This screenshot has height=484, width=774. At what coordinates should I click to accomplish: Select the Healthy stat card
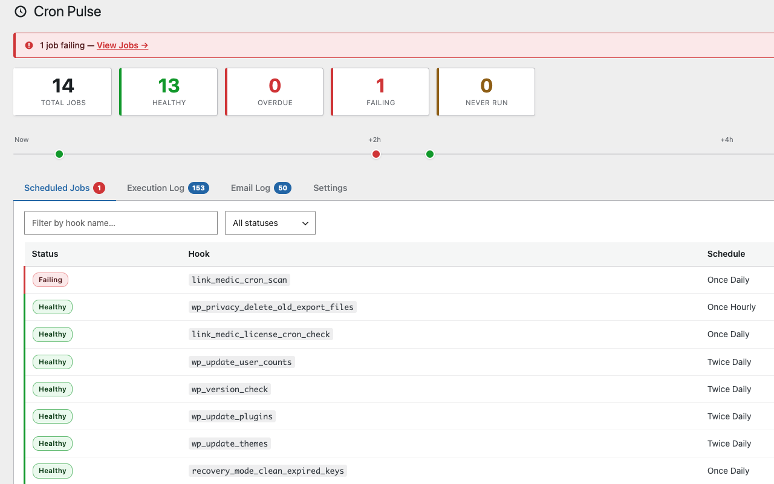(169, 92)
